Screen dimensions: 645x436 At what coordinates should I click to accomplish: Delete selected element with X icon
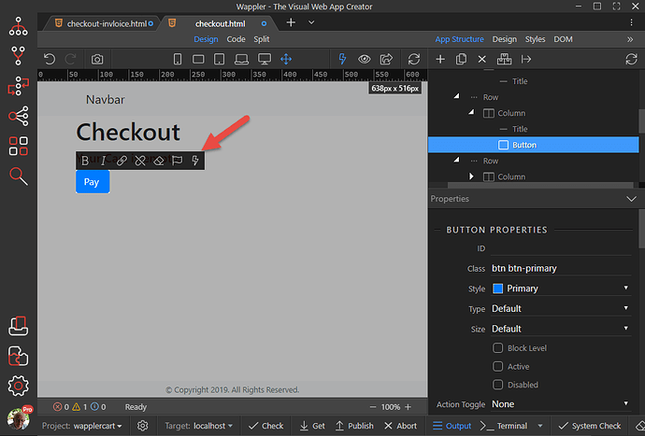coord(482,59)
